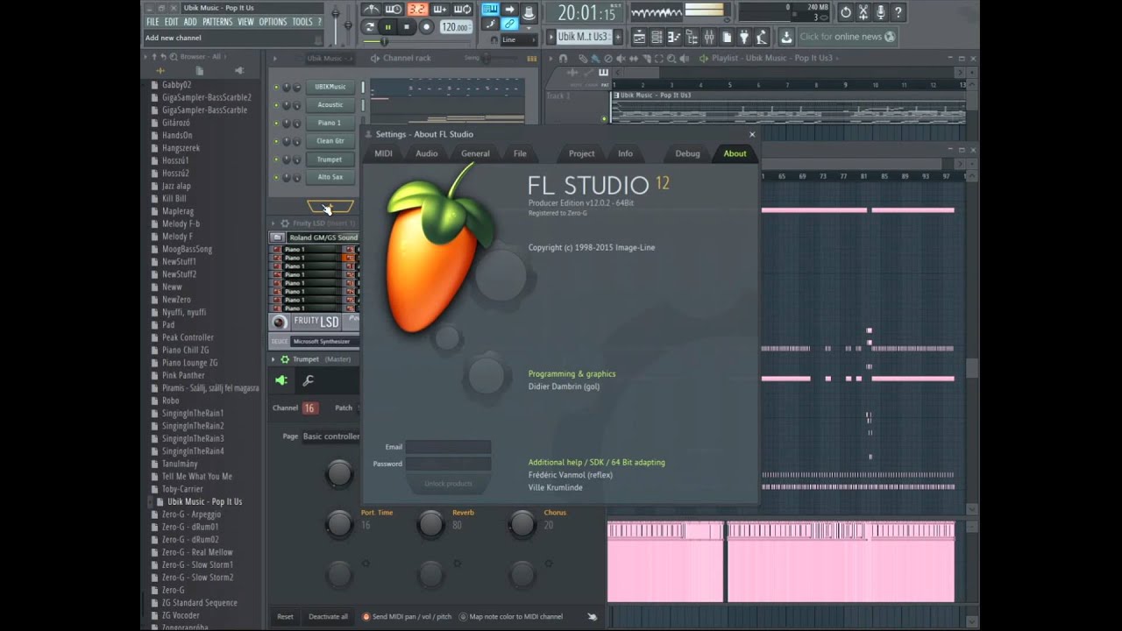
Task: Open the pattern selector Ubik M..t Us3
Action: pos(583,37)
